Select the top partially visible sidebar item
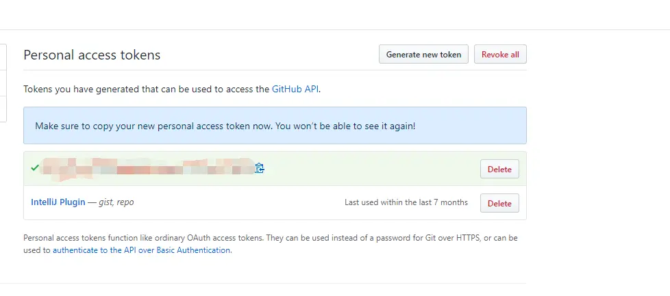The width and height of the screenshot is (670, 296). (3, 57)
